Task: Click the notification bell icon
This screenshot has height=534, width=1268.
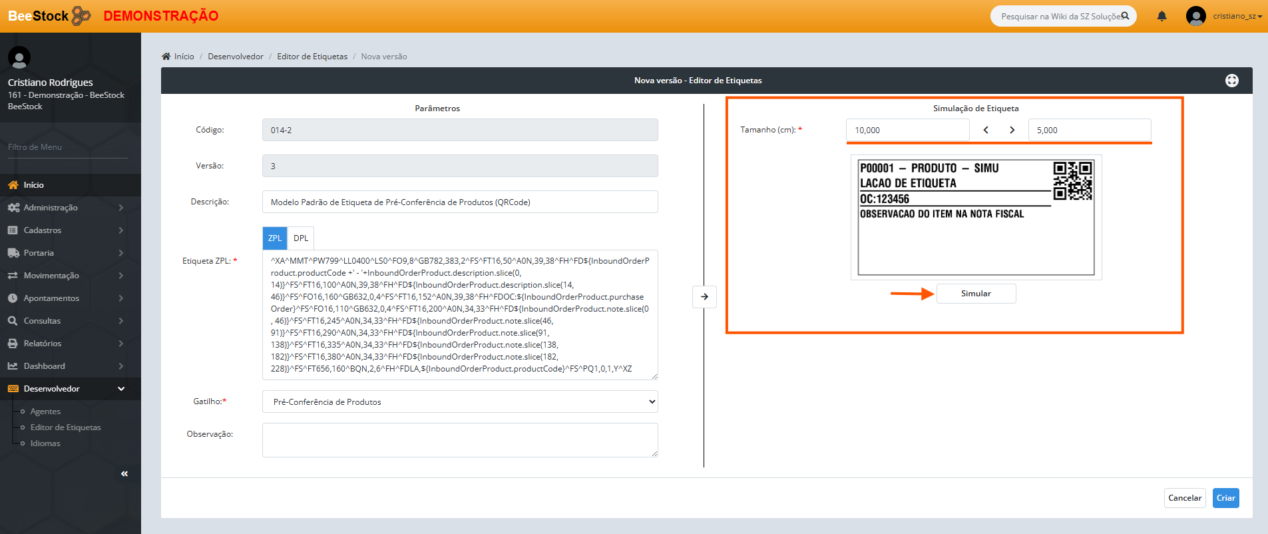Action: click(1162, 16)
